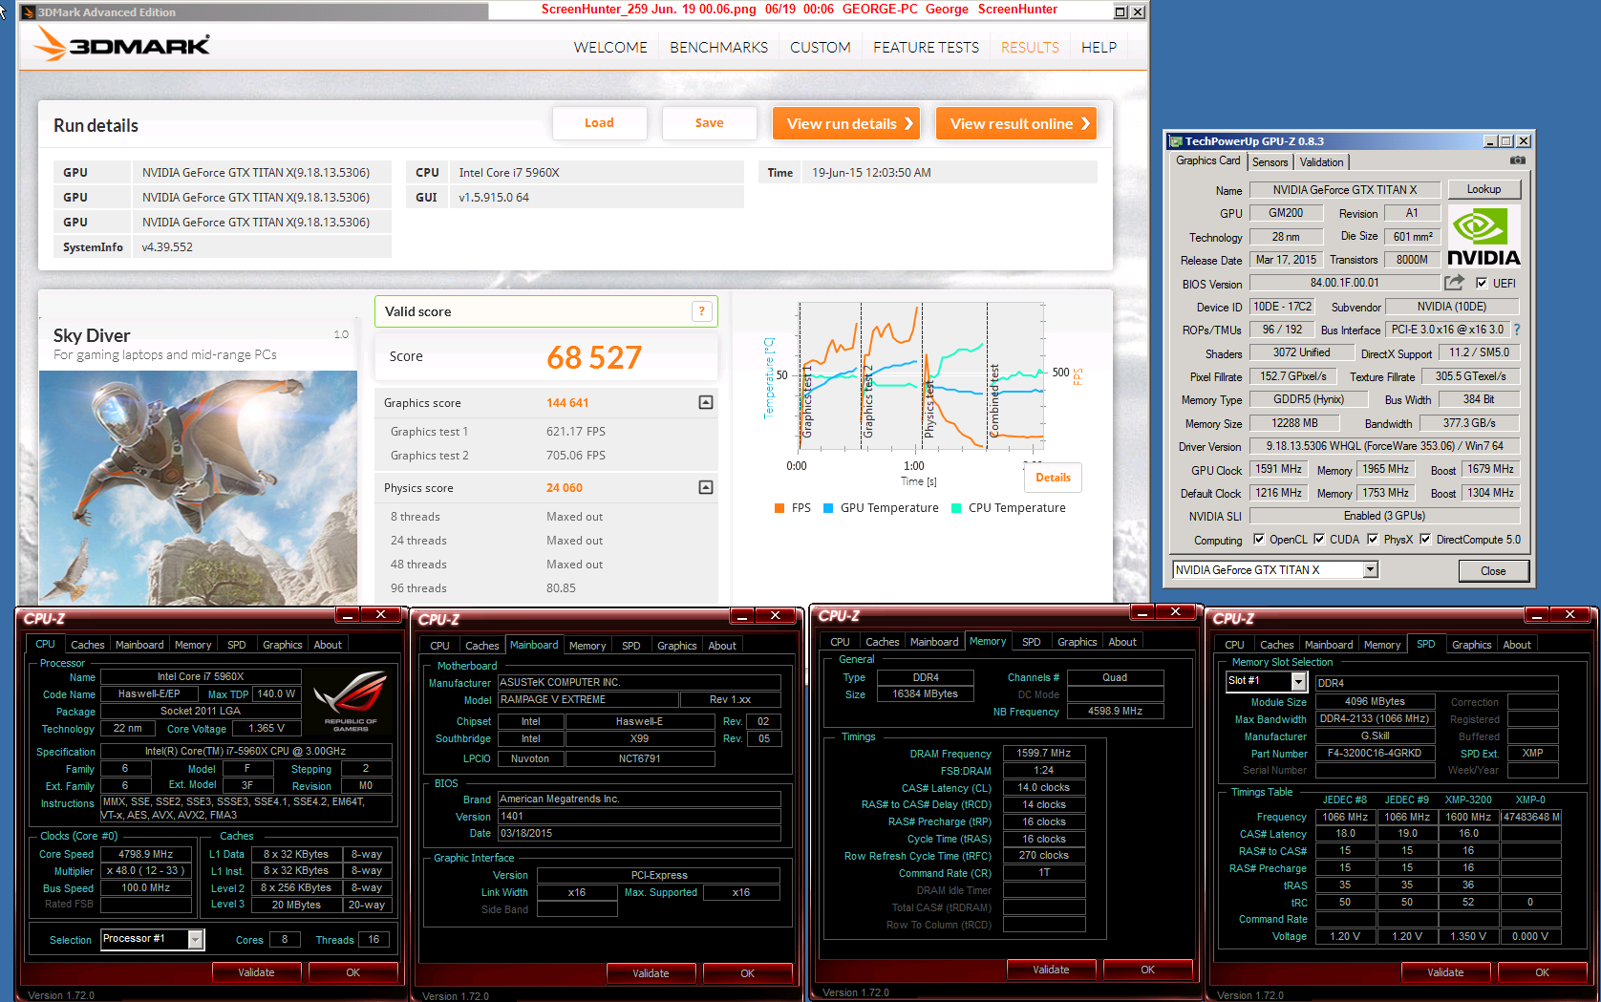
Task: Click the Details button under the chart
Action: point(1053,478)
